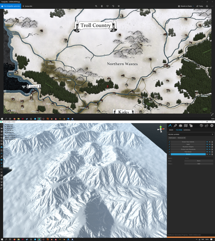Click the trash delete icon in Photos toolbar
The width and height of the screenshot is (215, 241).
[102, 6]
